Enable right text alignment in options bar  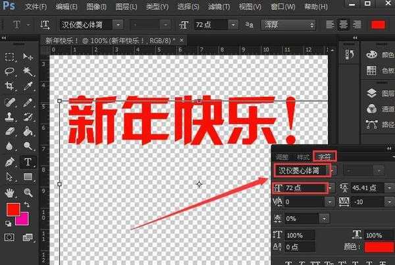[x=357, y=24]
